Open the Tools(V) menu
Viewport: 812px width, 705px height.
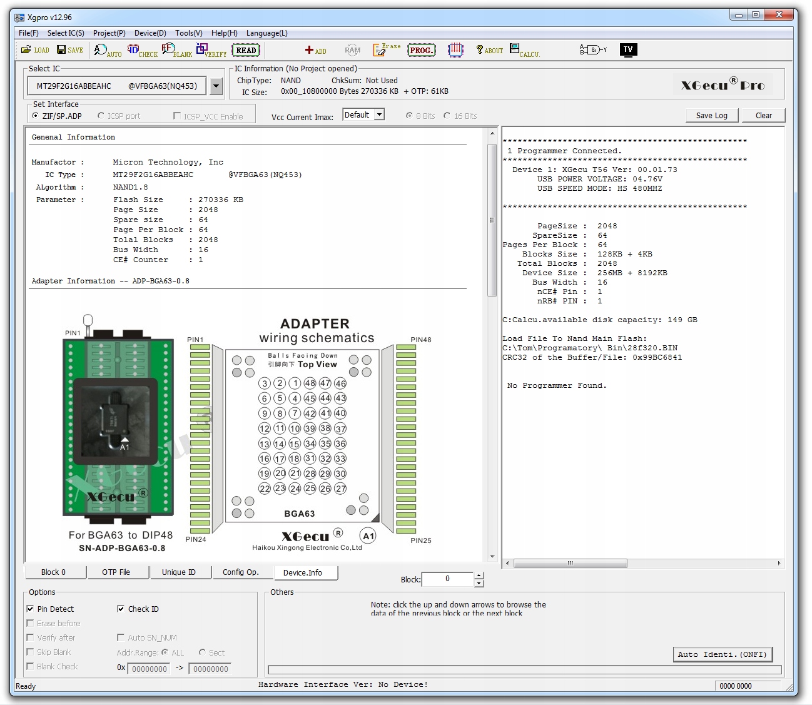pos(188,33)
